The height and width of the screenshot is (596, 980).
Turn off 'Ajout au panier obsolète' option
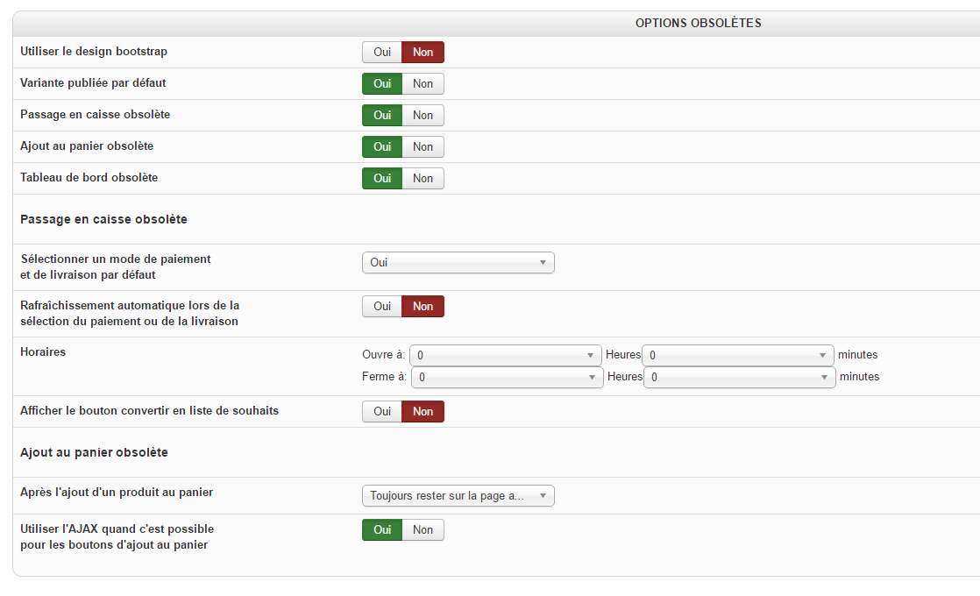point(423,147)
